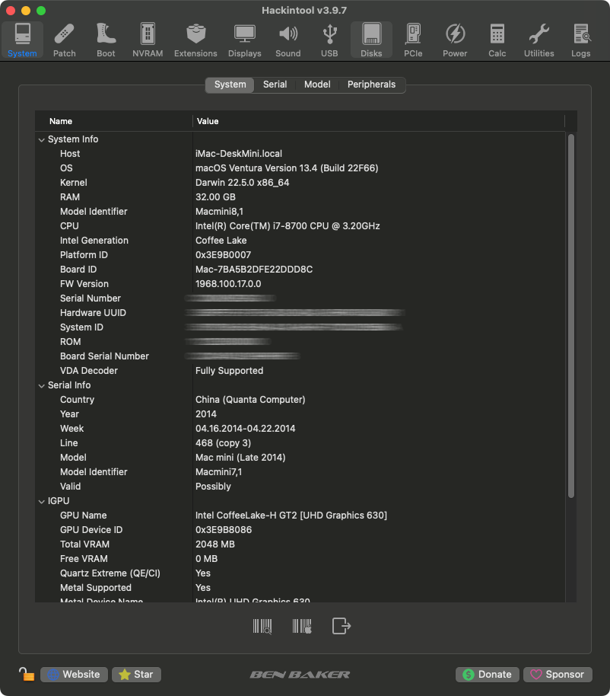The image size is (610, 696).
Task: Select the Country row
Action: click(300, 400)
